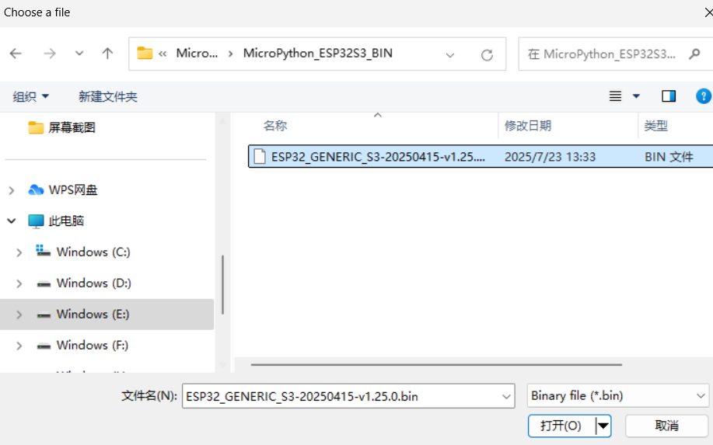Confirm with the 打开(O) button
The height and width of the screenshot is (445, 713).
click(561, 426)
